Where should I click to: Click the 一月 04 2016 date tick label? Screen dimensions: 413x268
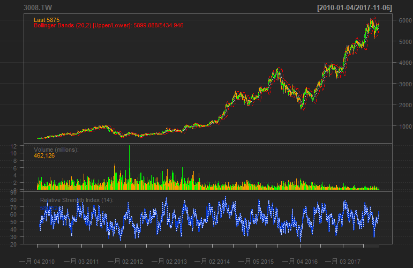click(299, 261)
